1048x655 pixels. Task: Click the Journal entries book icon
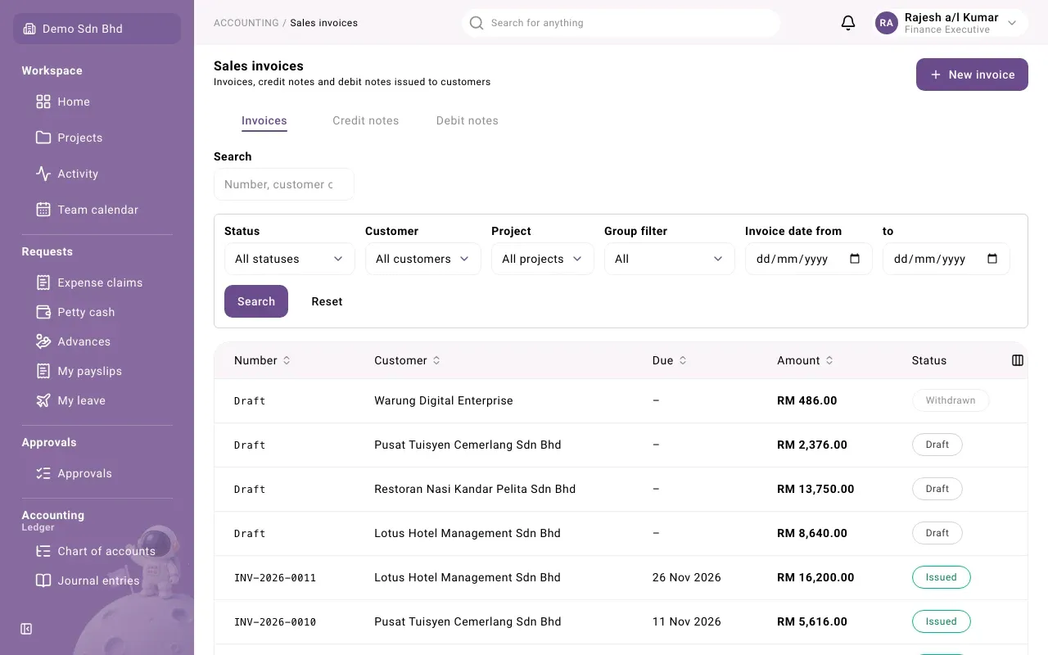(43, 580)
